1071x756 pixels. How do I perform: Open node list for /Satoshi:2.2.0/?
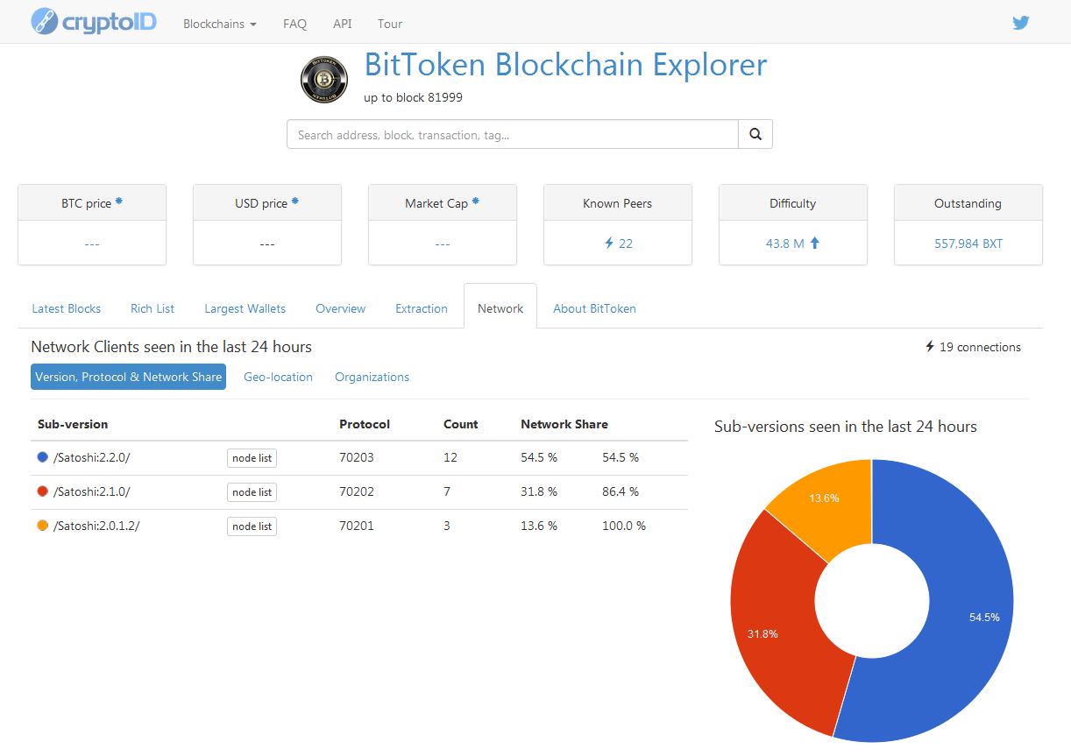(x=252, y=458)
